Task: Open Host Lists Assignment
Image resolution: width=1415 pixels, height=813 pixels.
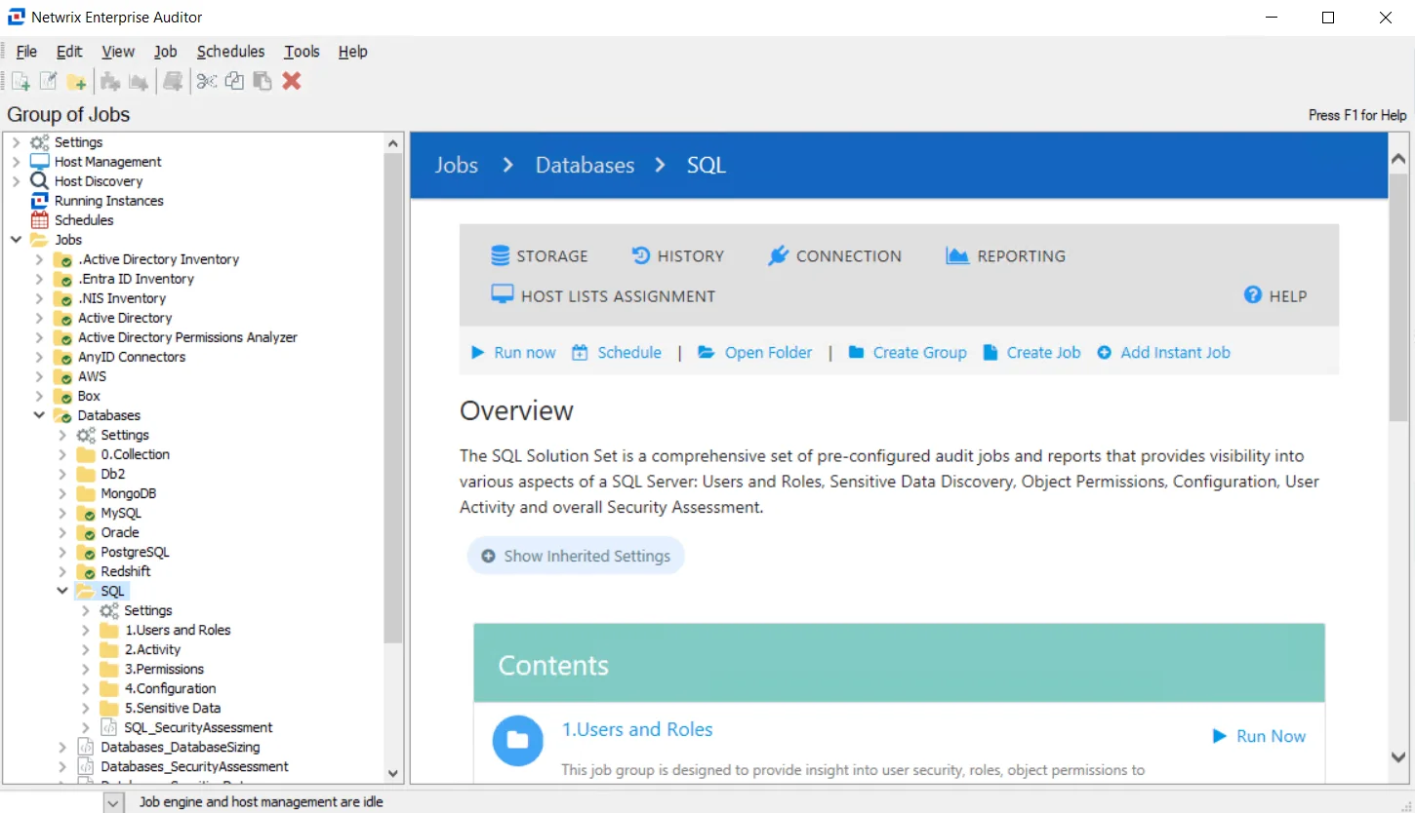Action: click(603, 295)
